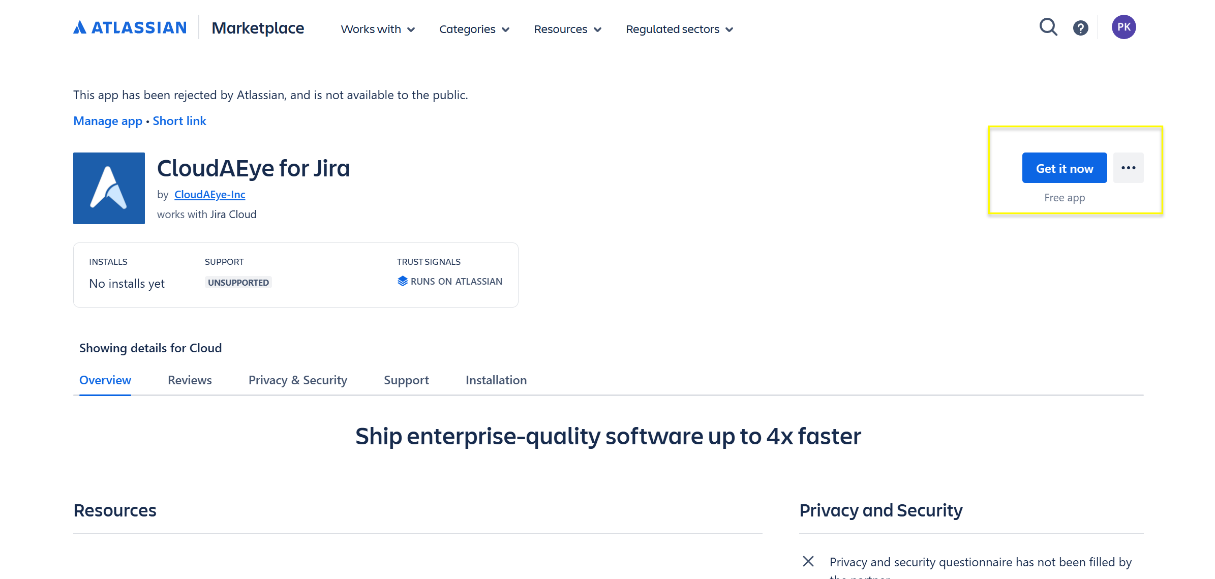Click the Short link hyperlink
This screenshot has height=579, width=1215.
tap(179, 121)
